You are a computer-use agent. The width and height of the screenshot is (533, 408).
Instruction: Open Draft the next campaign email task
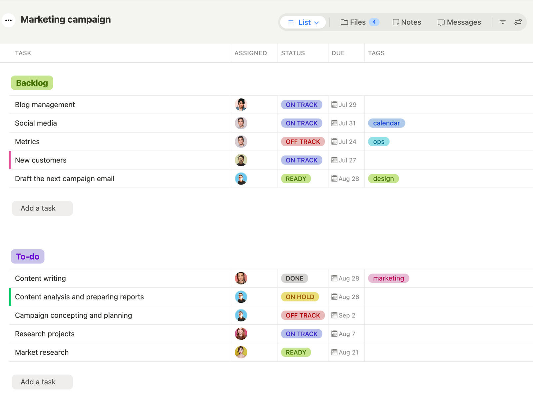65,179
